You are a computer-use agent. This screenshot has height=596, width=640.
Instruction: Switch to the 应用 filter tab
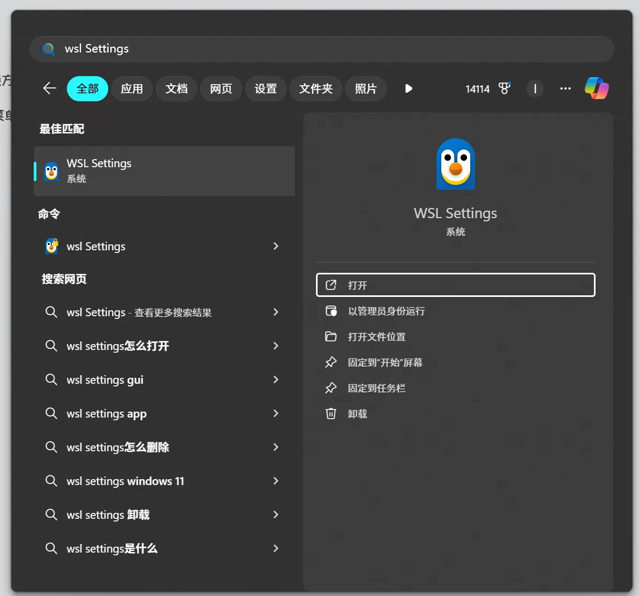[132, 88]
